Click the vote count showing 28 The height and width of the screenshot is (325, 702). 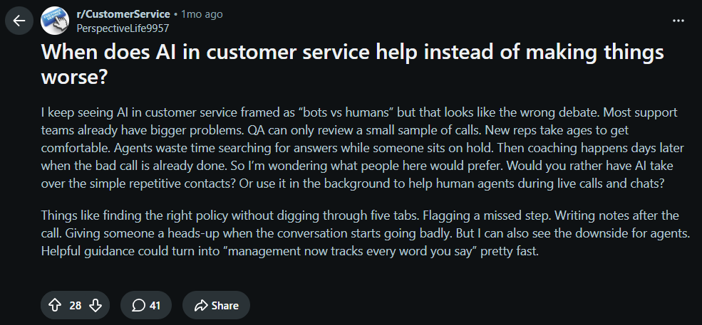76,306
